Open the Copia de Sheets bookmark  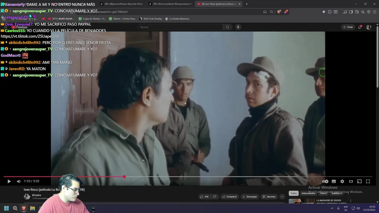click(x=92, y=19)
